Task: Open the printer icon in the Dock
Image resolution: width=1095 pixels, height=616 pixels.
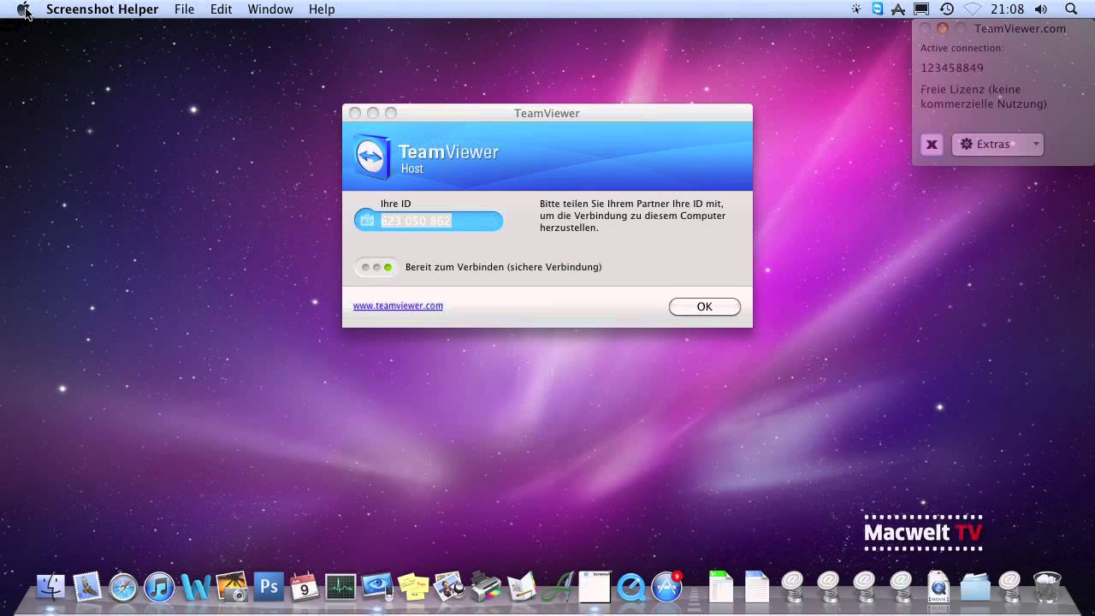Action: click(486, 587)
